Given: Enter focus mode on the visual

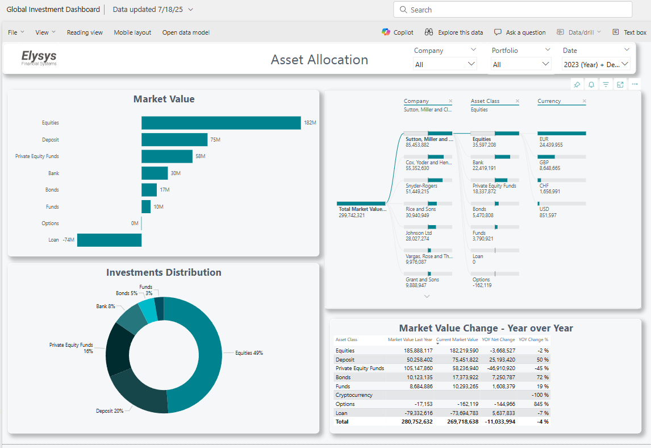Looking at the screenshot, I should [x=620, y=84].
